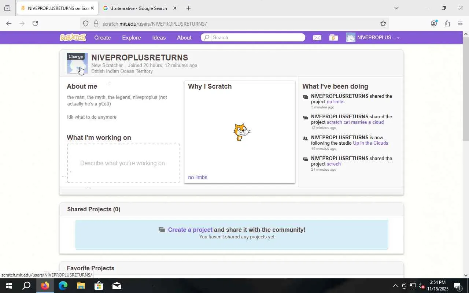
Task: Click the browser address bar
Action: point(234,23)
